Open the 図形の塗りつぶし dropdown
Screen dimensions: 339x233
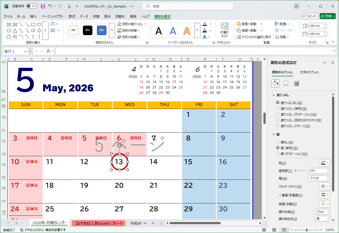[x=132, y=24]
